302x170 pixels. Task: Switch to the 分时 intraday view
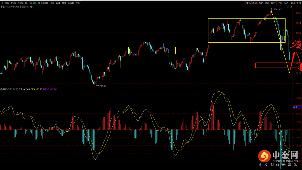(x=7, y=3)
